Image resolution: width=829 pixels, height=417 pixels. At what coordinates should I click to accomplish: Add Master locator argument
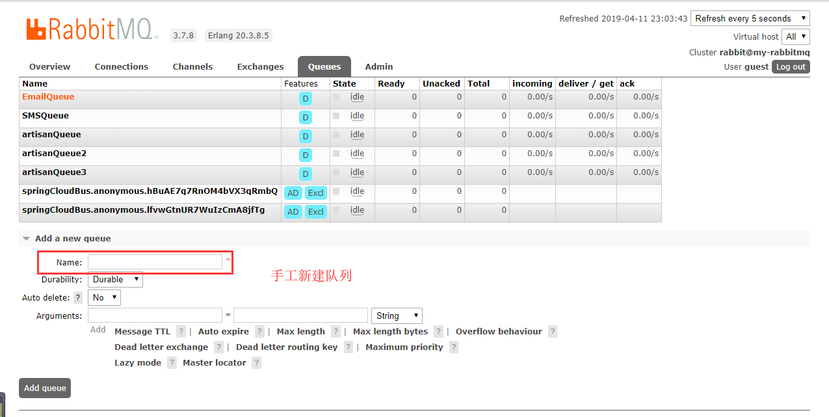[215, 363]
